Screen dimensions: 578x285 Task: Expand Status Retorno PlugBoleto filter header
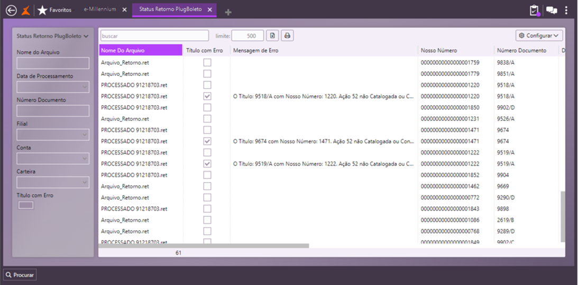[x=53, y=36]
